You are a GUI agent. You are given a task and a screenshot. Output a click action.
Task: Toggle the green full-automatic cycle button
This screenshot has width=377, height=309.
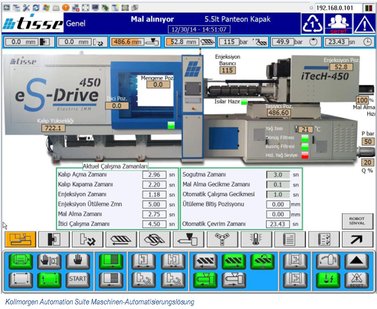click(x=49, y=280)
